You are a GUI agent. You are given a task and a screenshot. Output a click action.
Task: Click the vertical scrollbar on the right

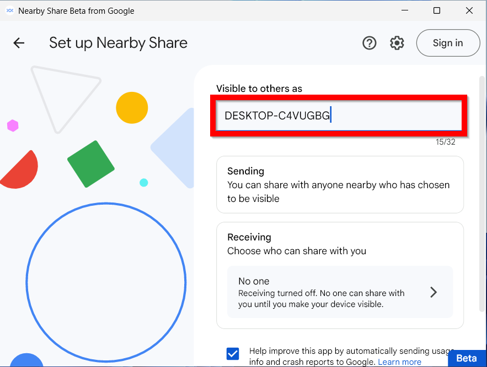pos(482,165)
